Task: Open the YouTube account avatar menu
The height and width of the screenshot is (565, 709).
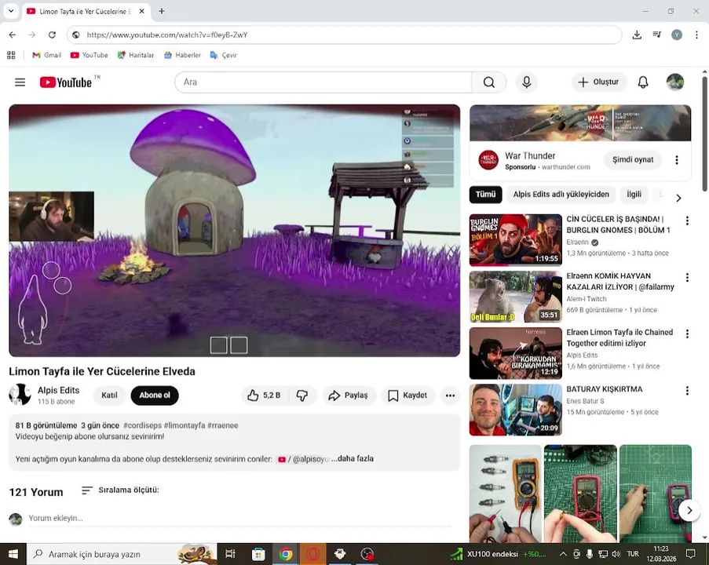Action: (x=675, y=82)
